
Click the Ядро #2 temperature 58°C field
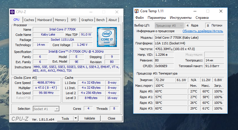pos(171,103)
